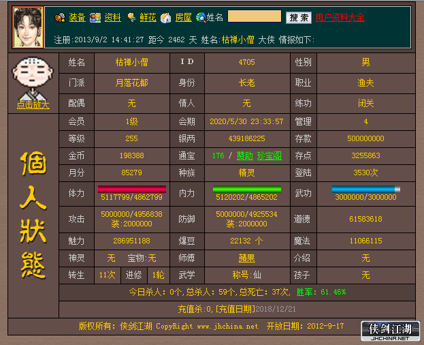Click the user portrait photo thumbnail
The width and height of the screenshot is (424, 345).
click(28, 27)
